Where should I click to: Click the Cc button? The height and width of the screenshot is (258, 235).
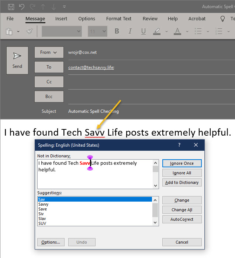click(x=49, y=82)
